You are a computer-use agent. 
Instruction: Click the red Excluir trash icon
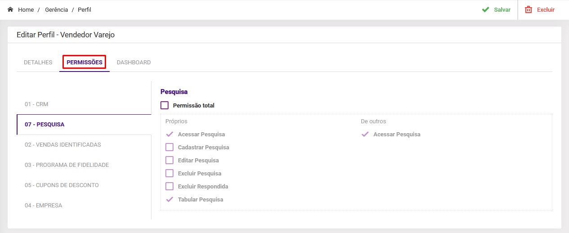(x=529, y=9)
